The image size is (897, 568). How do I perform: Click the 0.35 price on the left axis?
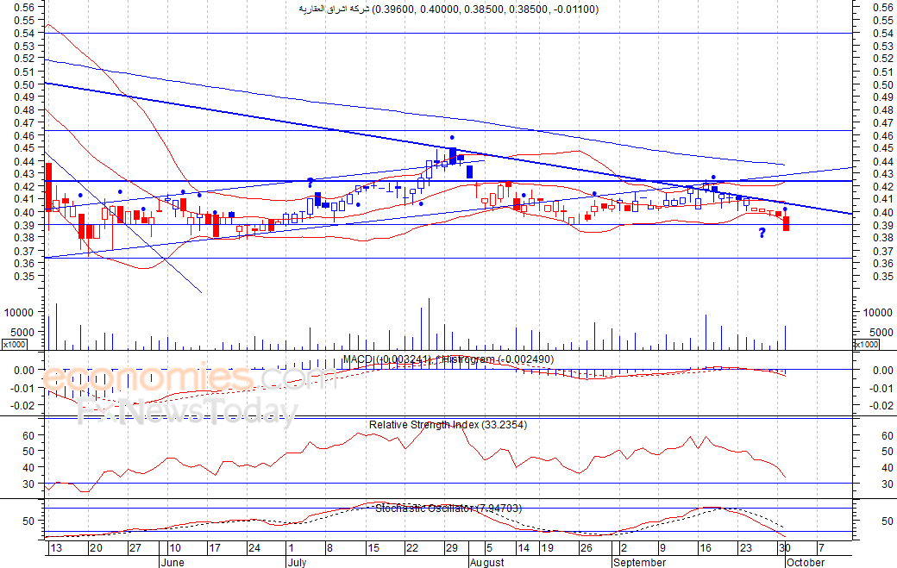[24, 276]
